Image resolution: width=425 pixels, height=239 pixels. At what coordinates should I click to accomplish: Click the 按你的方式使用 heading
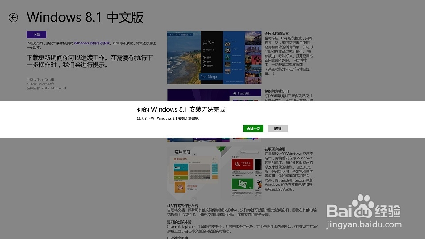tap(276, 91)
